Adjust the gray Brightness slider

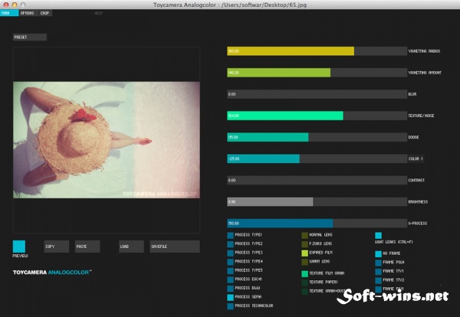click(x=317, y=202)
